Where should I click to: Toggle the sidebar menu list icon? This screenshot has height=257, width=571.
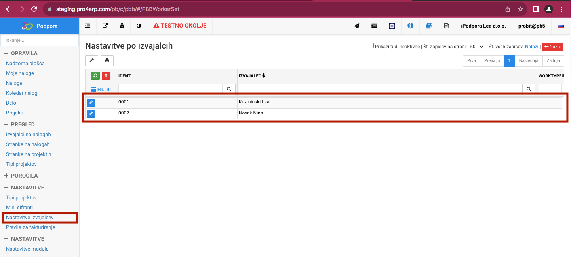(x=88, y=26)
